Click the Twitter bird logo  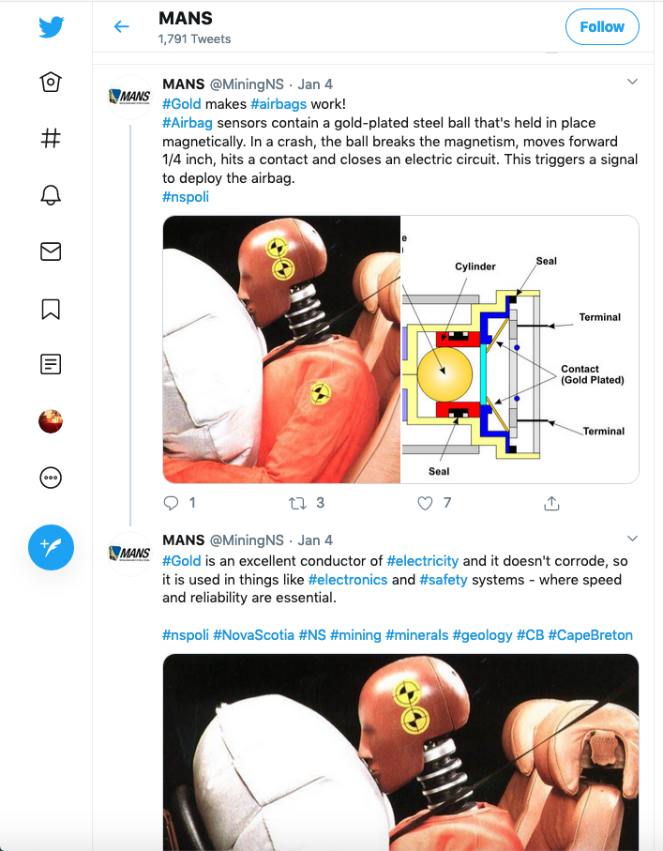coord(51,26)
